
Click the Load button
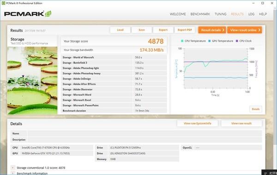click(120, 30)
